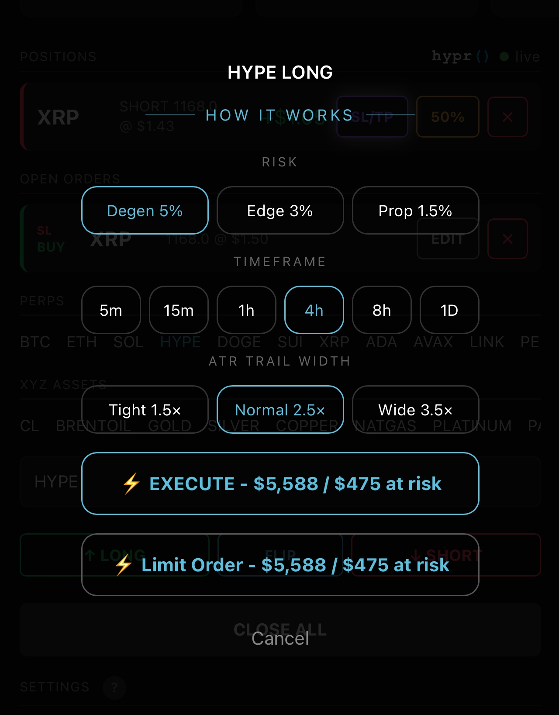This screenshot has width=559, height=715.
Task: Cancel the HYPE LONG dialog
Action: tap(280, 639)
